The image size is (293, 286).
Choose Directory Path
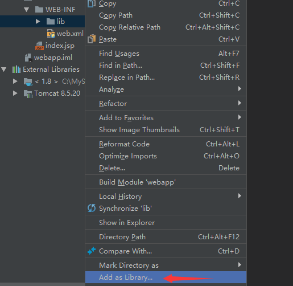click(x=166, y=237)
